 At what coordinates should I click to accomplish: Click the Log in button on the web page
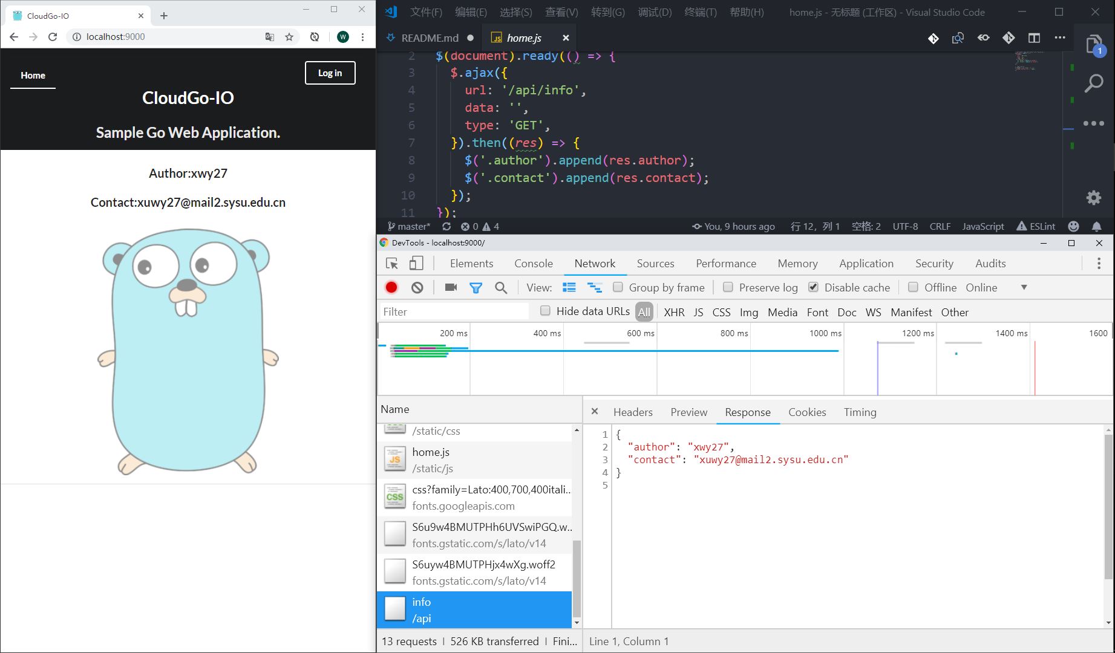330,73
